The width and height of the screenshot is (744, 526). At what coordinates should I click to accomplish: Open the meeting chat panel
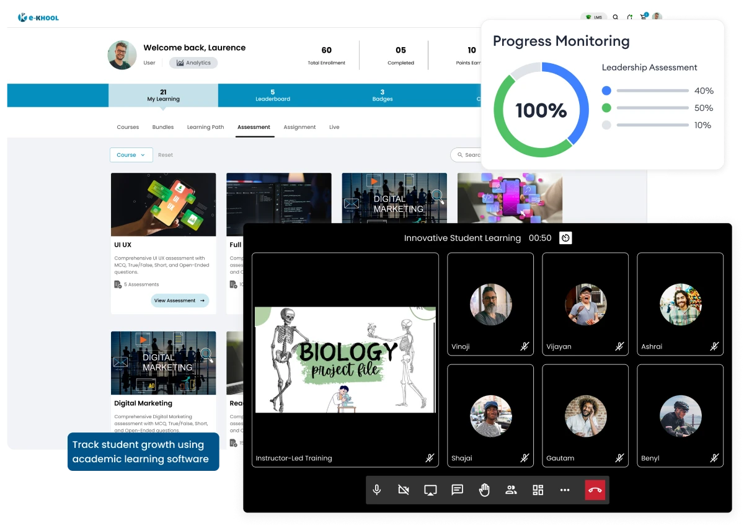click(457, 489)
